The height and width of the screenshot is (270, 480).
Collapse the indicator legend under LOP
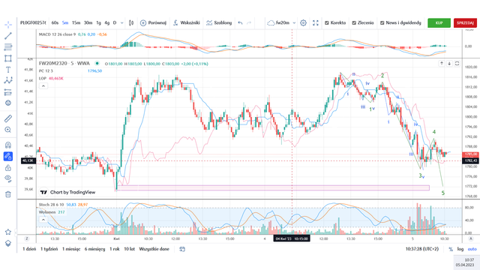43,86
